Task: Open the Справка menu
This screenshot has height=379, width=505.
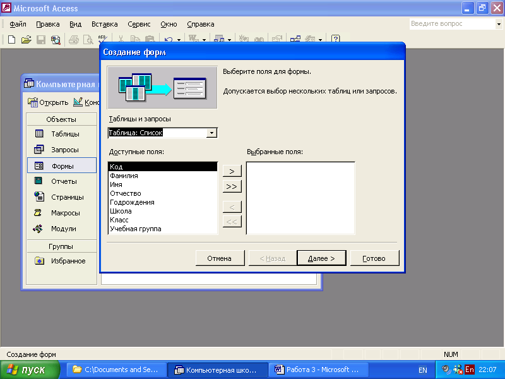Action: click(200, 24)
